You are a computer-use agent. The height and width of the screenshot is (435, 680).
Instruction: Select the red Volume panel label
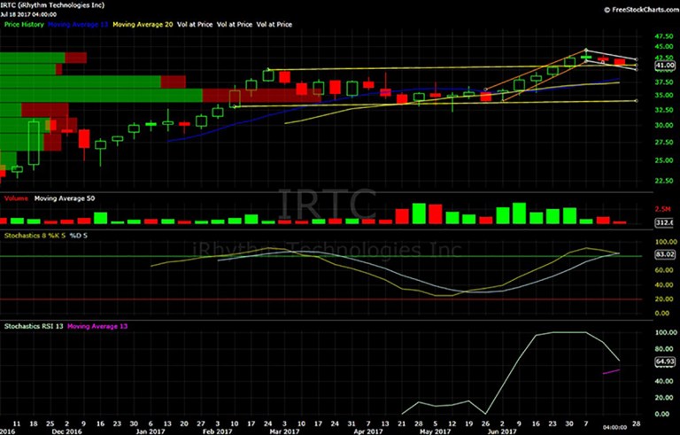[x=16, y=198]
